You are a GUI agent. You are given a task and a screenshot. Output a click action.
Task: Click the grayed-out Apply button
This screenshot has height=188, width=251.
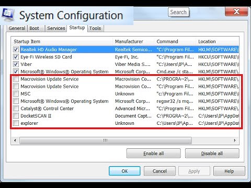(194, 171)
